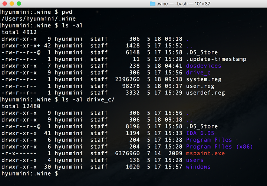The width and height of the screenshot is (267, 186).
Task: Click the folder icon in the title bar
Action: (x=152, y=4)
